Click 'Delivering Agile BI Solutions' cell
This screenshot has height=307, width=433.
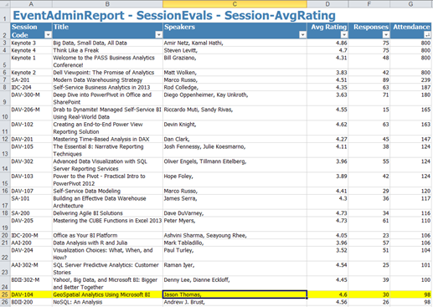tap(107, 213)
